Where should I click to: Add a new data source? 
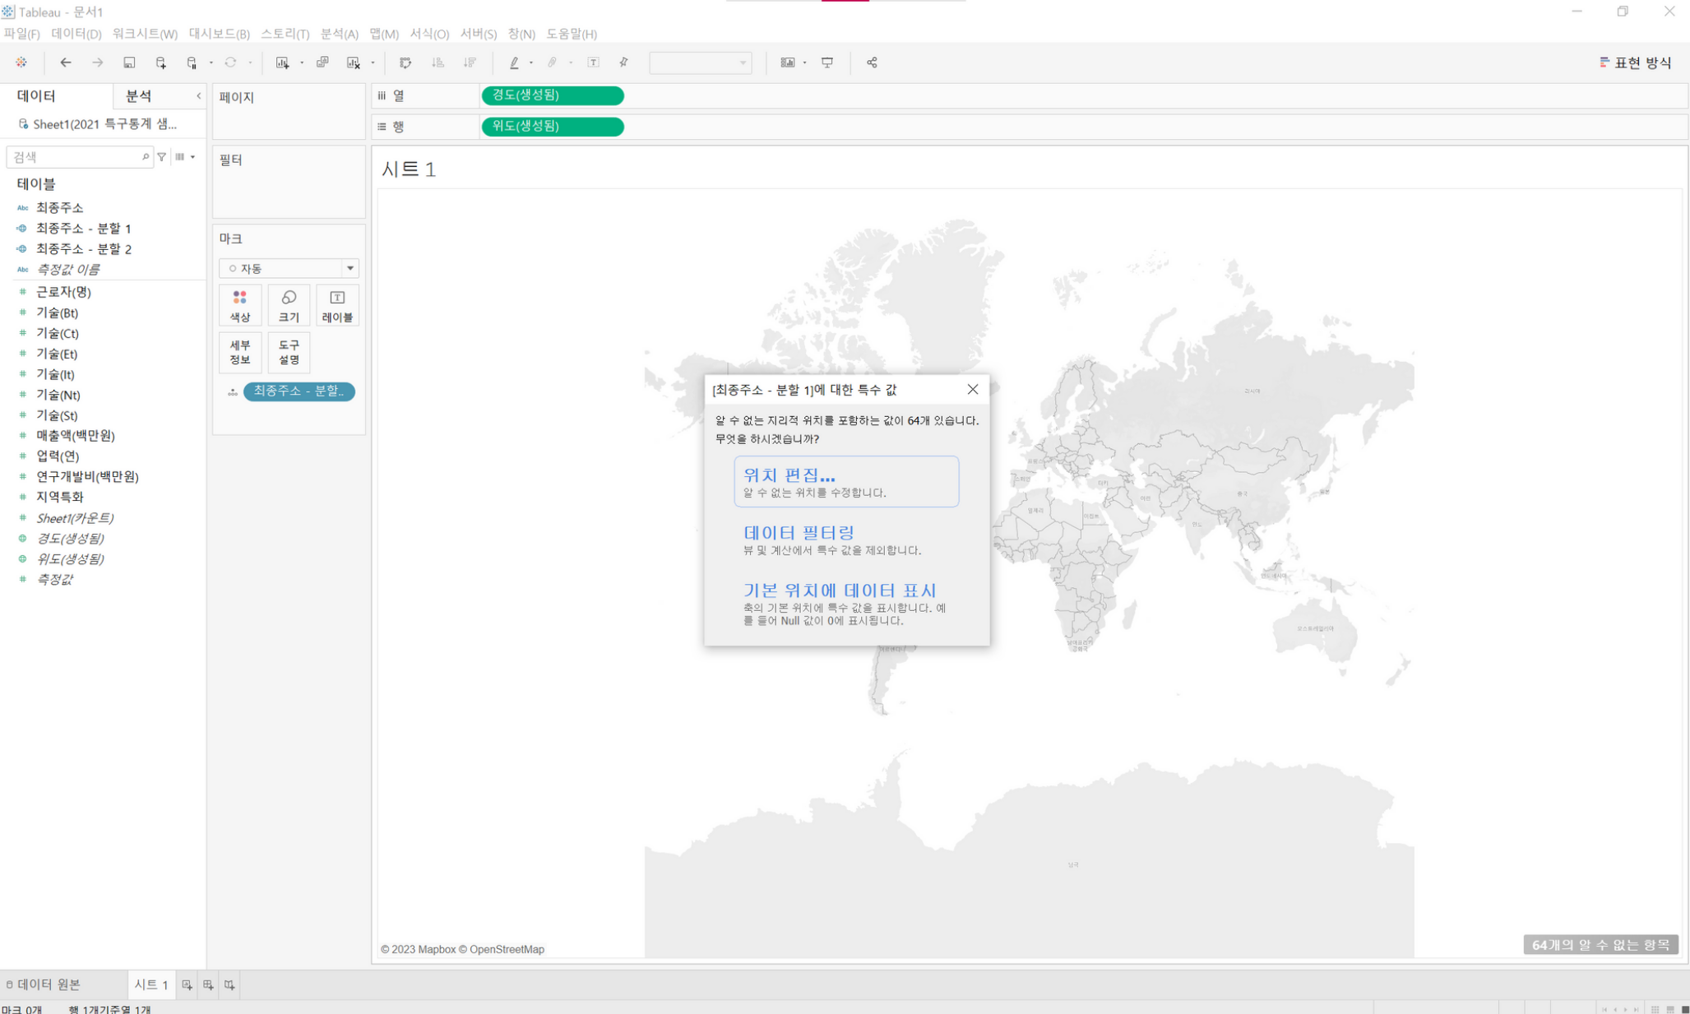pyautogui.click(x=160, y=63)
